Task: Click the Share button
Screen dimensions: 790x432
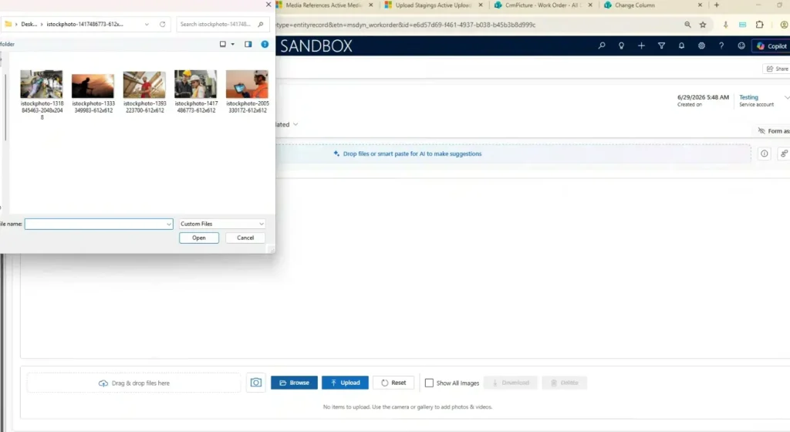Action: 776,69
